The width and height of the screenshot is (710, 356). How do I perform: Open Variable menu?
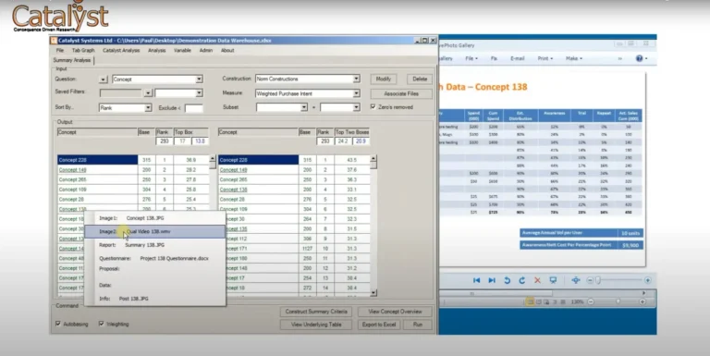click(x=182, y=50)
